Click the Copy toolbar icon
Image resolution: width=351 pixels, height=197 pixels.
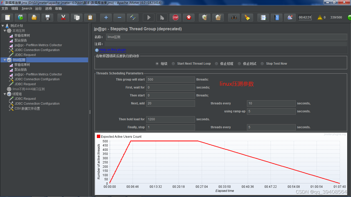(x=77, y=17)
